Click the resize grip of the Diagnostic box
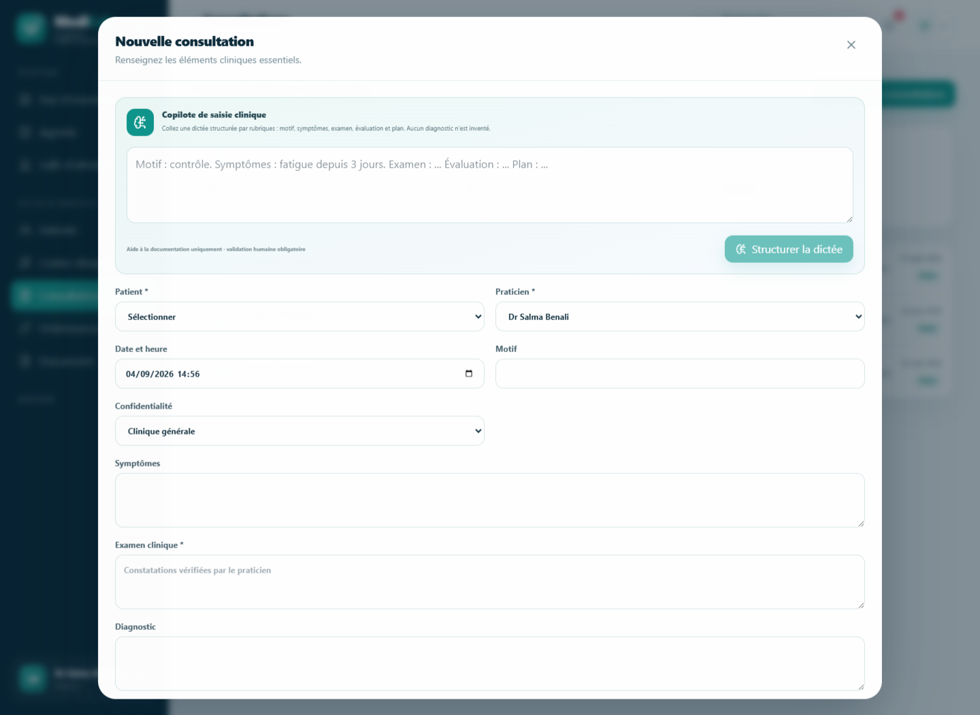This screenshot has height=715, width=980. [861, 687]
